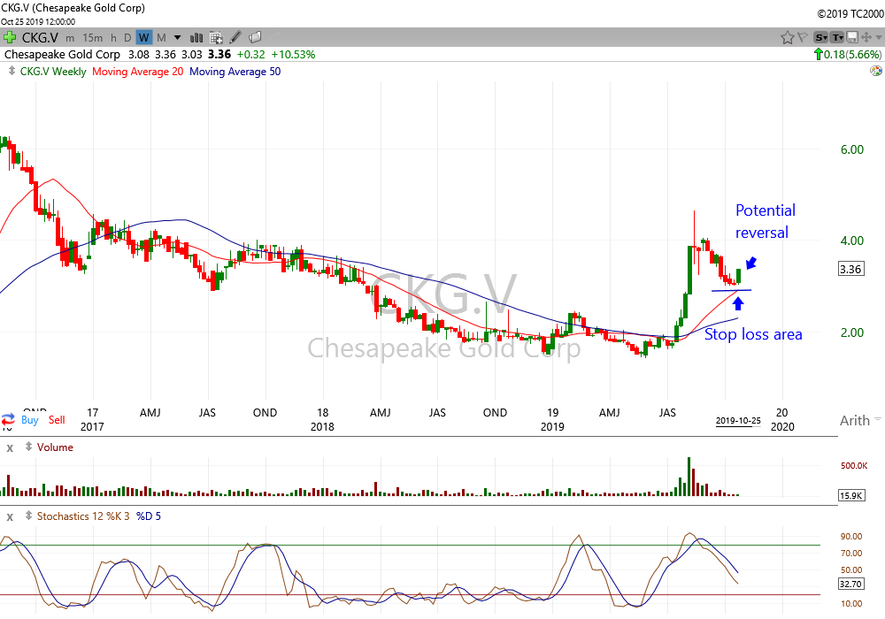This screenshot has height=619, width=885.
Task: Click the up-down arrows beside Volume
Action: (x=28, y=447)
